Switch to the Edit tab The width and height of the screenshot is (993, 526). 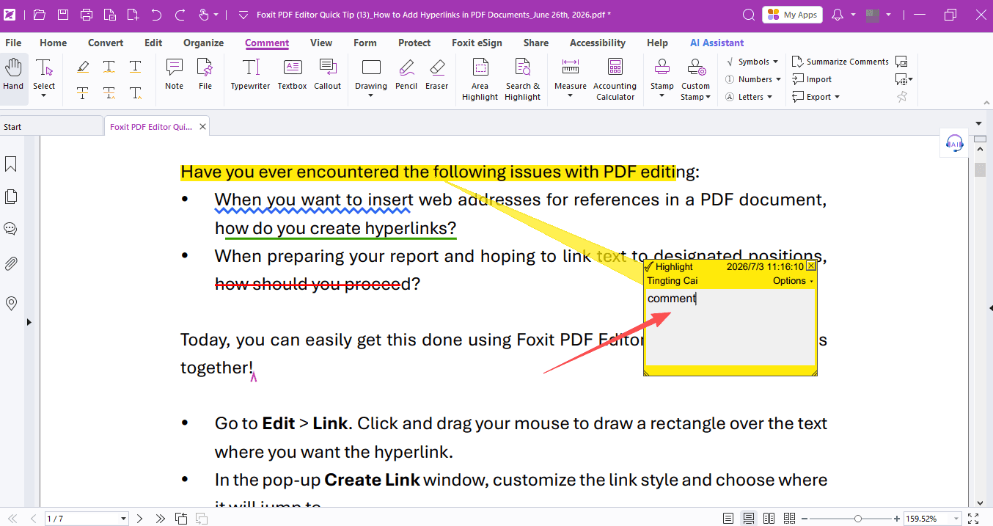coord(153,43)
